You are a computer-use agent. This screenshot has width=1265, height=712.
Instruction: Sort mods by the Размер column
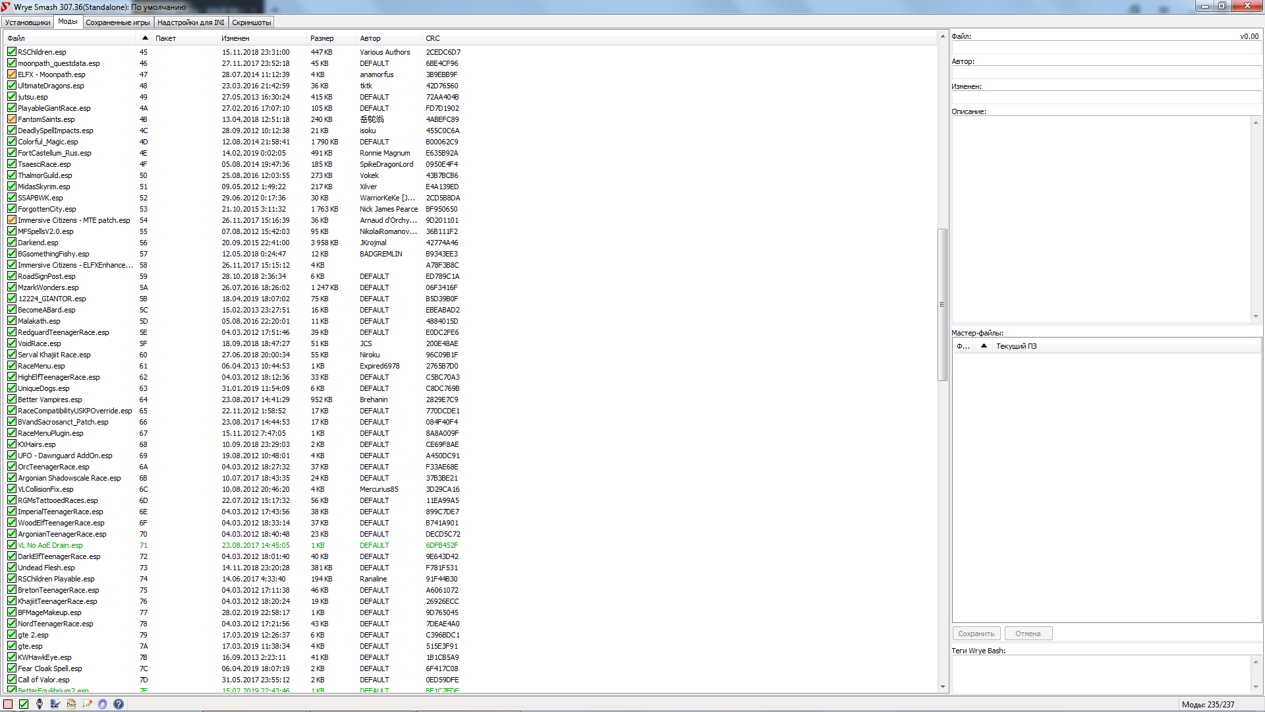322,38
